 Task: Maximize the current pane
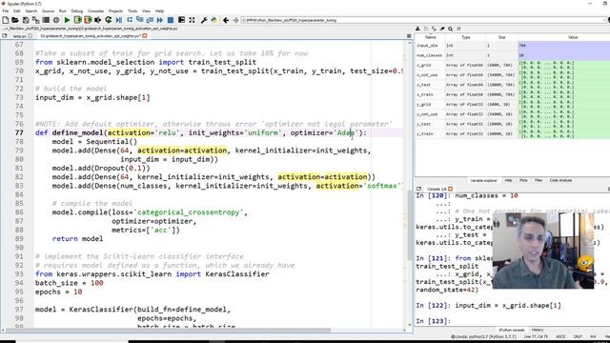coord(181,20)
